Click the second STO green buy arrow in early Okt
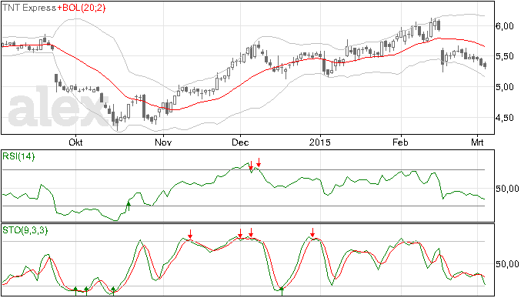 tap(86, 291)
